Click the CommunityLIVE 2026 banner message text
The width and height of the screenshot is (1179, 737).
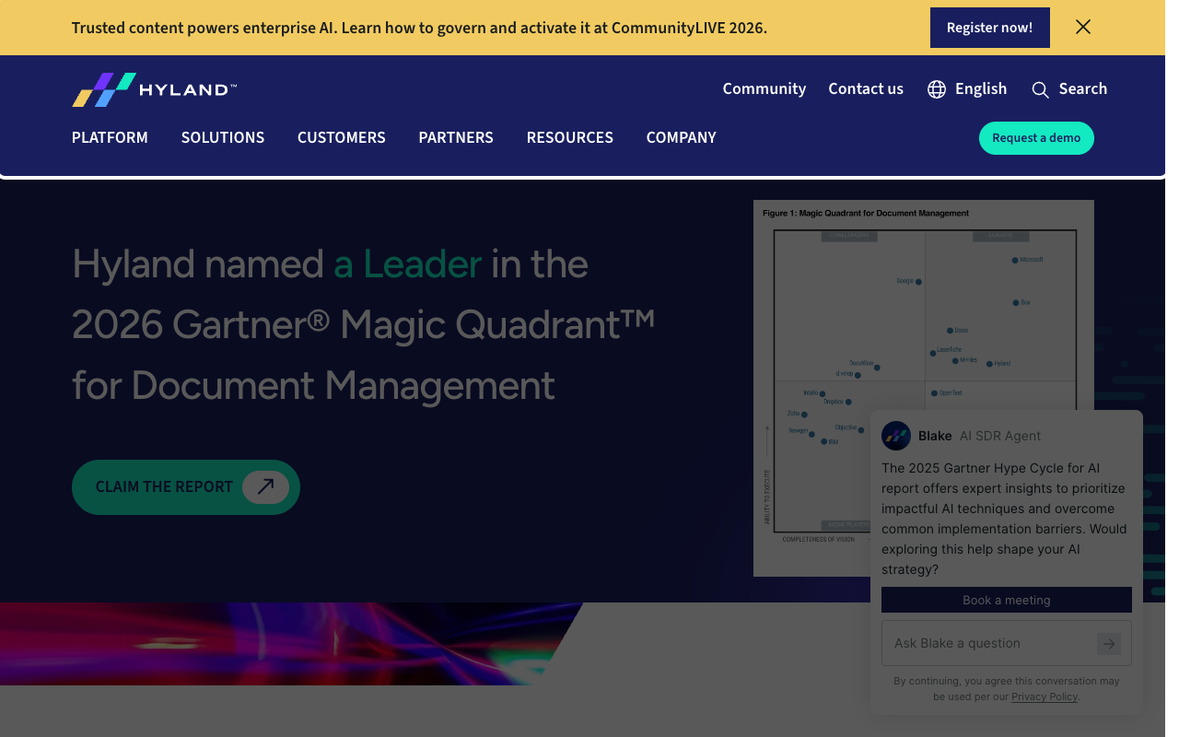[x=419, y=28]
